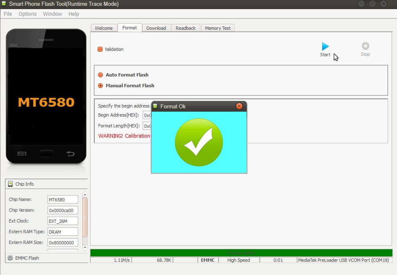Close the Format Ok dialog
397x275 pixels.
(x=239, y=106)
